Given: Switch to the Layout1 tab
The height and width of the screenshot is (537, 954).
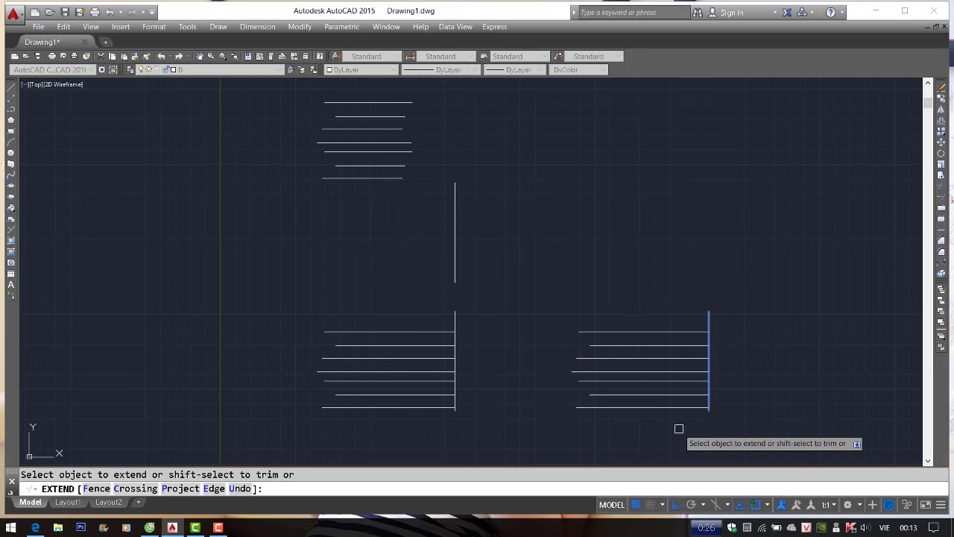Looking at the screenshot, I should [67, 503].
